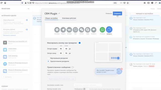Image resolution: width=161 pixels, height=90 pixels.
Task: Open the Сайт-визитка source link
Action: coord(13,56)
